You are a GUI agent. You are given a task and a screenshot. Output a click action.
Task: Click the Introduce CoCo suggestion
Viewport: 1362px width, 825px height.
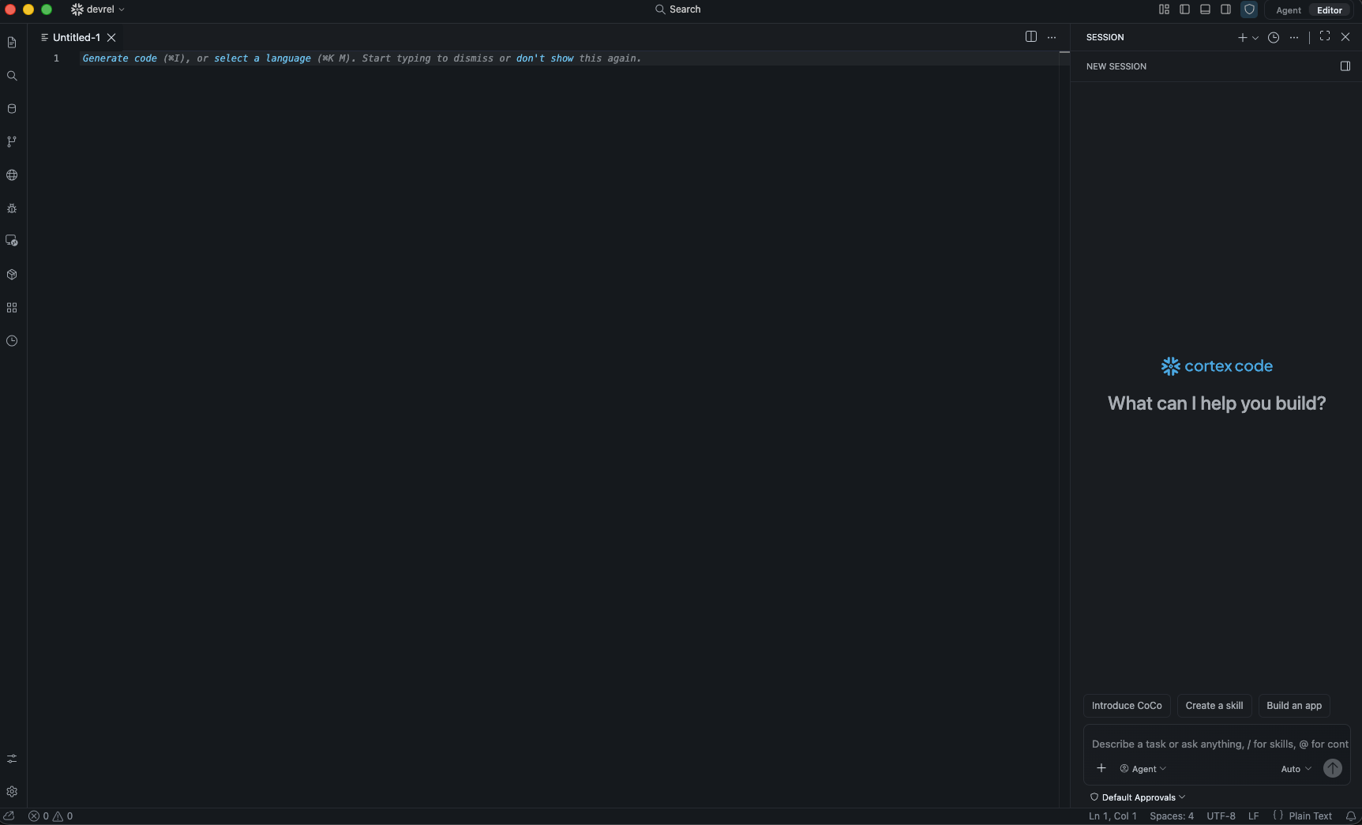(1127, 706)
